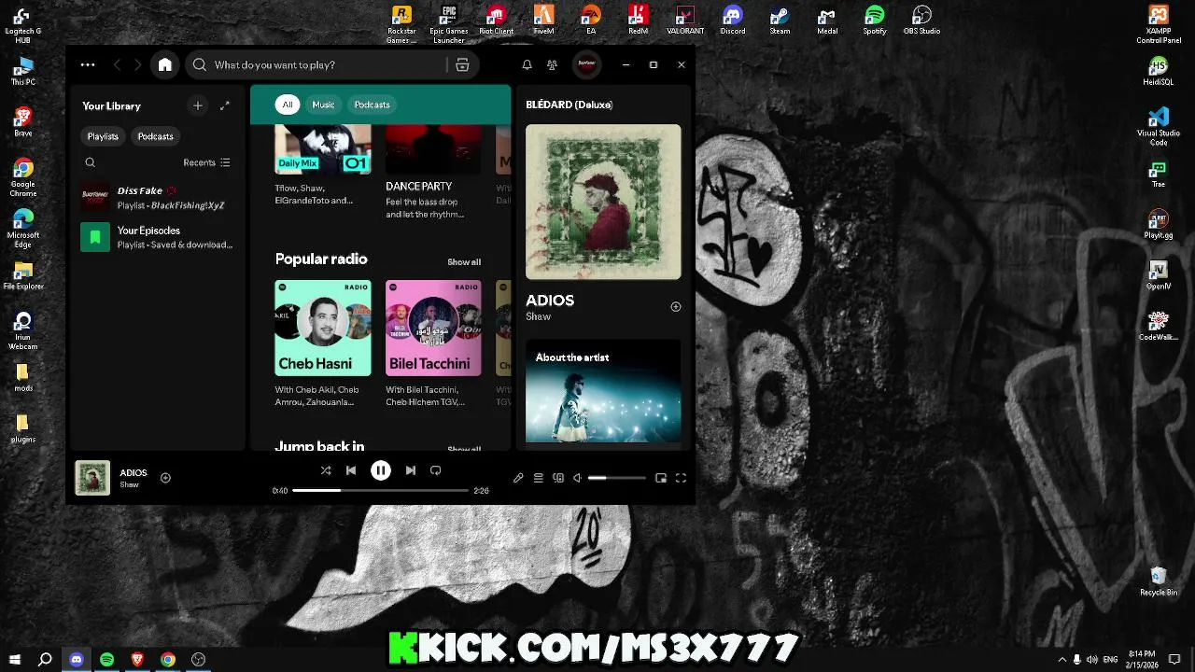This screenshot has width=1195, height=672.
Task: Skip to the previous track
Action: pos(351,471)
